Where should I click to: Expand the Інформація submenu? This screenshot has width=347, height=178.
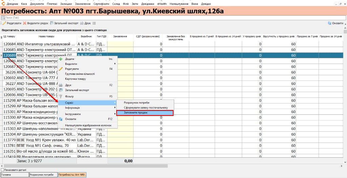(87, 108)
